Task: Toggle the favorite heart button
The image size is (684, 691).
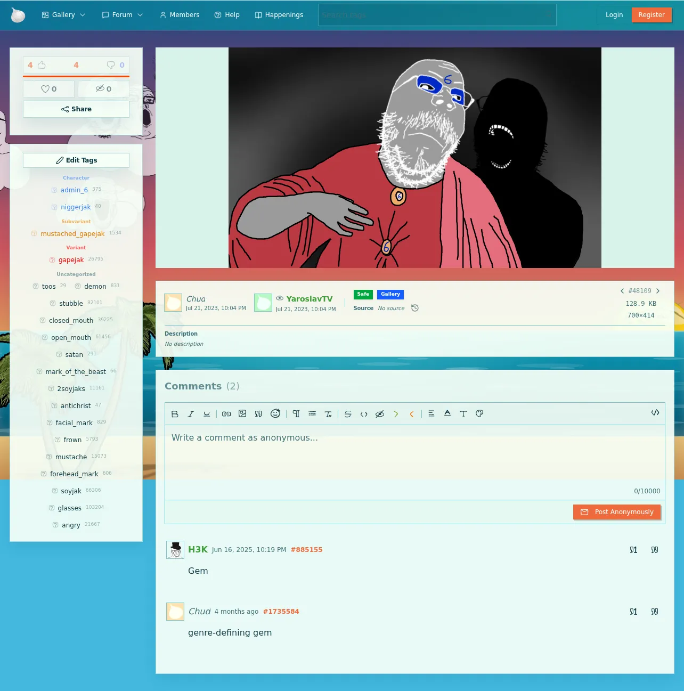Action: (x=48, y=89)
